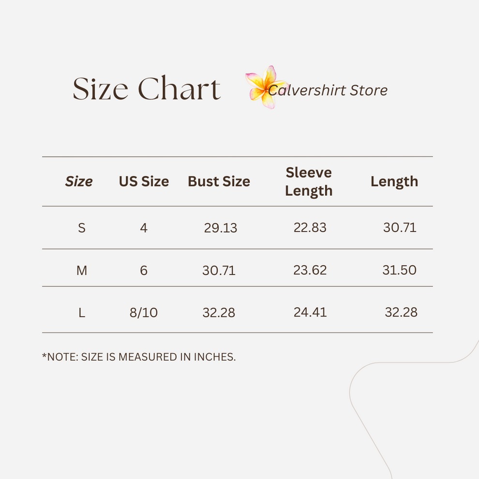Click length value 31.50
479x479 pixels.
click(400, 270)
